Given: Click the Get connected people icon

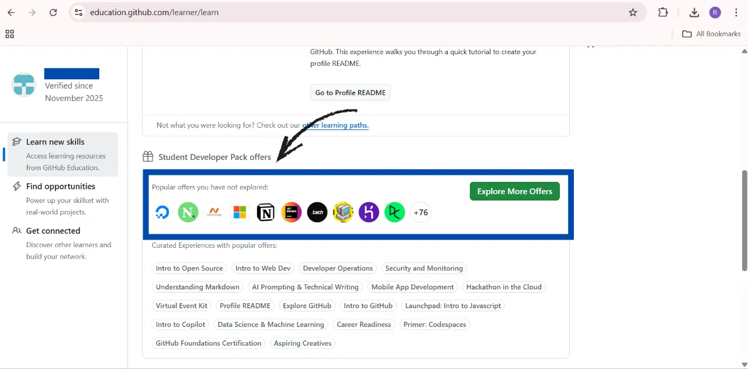Looking at the screenshot, I should click(16, 230).
